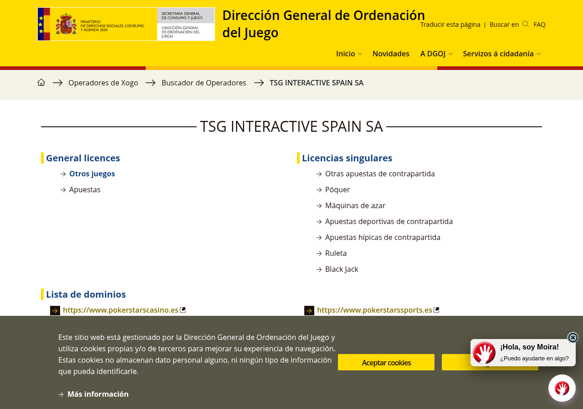Open the Black Jack licence
583x409 pixels.
pyautogui.click(x=342, y=269)
